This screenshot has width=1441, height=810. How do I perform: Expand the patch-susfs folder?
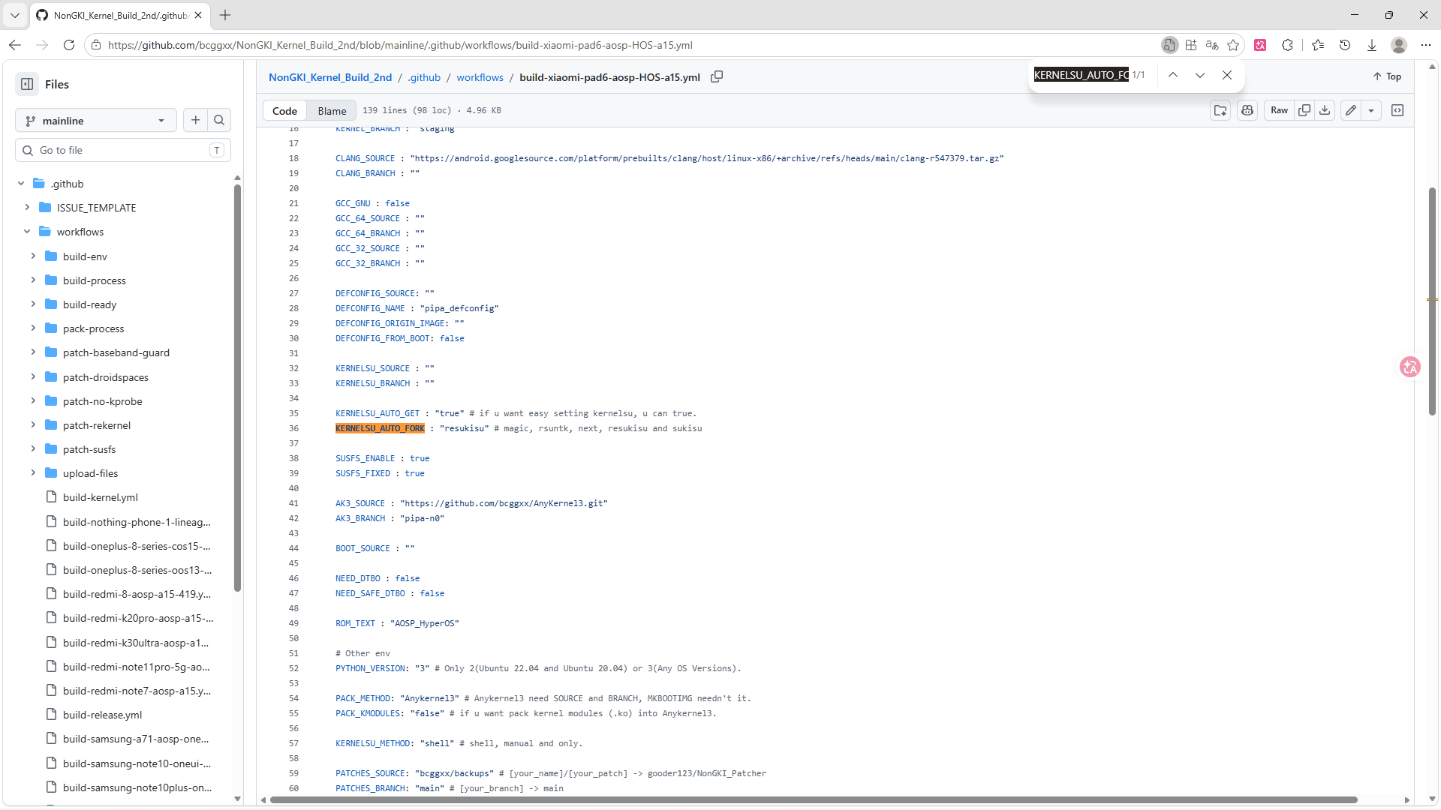[x=33, y=449]
